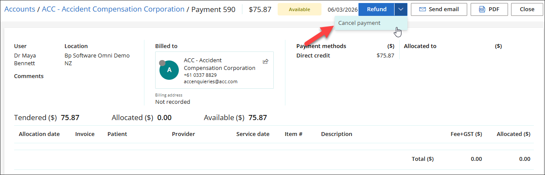Click the Available status badge
This screenshot has height=175, width=545.
pyautogui.click(x=299, y=9)
